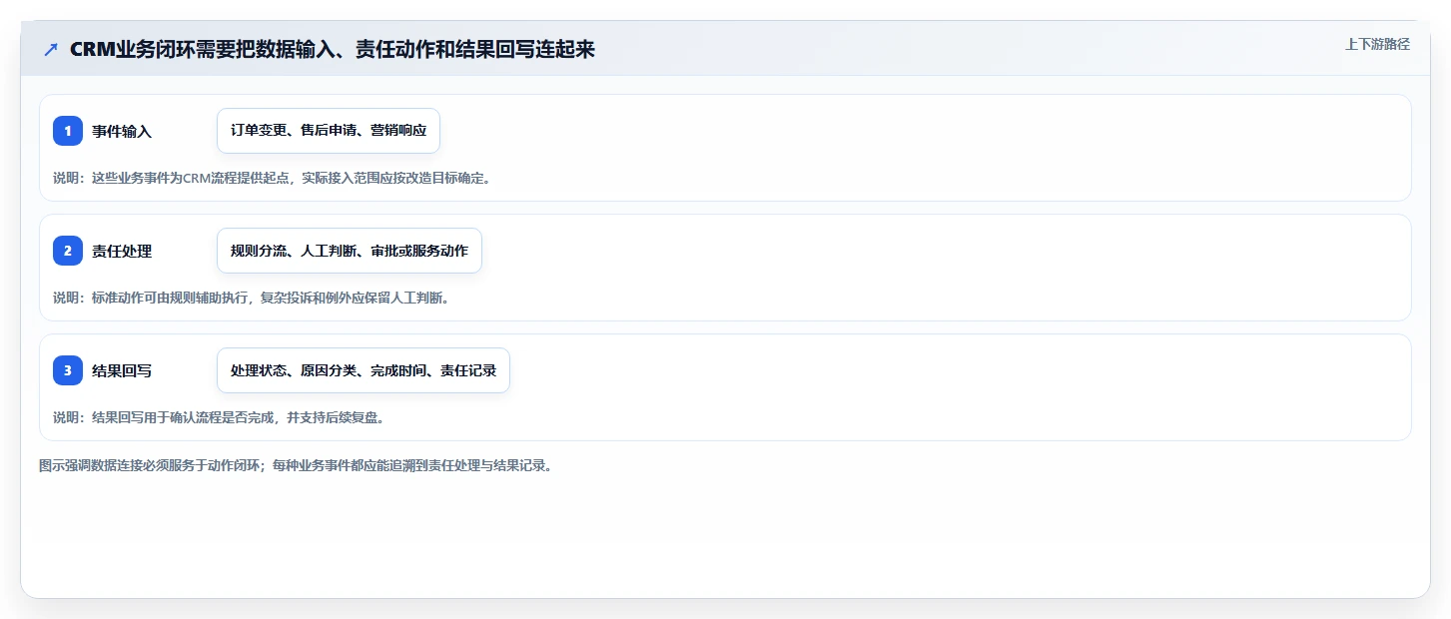
Task: Select the 处理状态、原因分类 chip
Action: tap(363, 370)
